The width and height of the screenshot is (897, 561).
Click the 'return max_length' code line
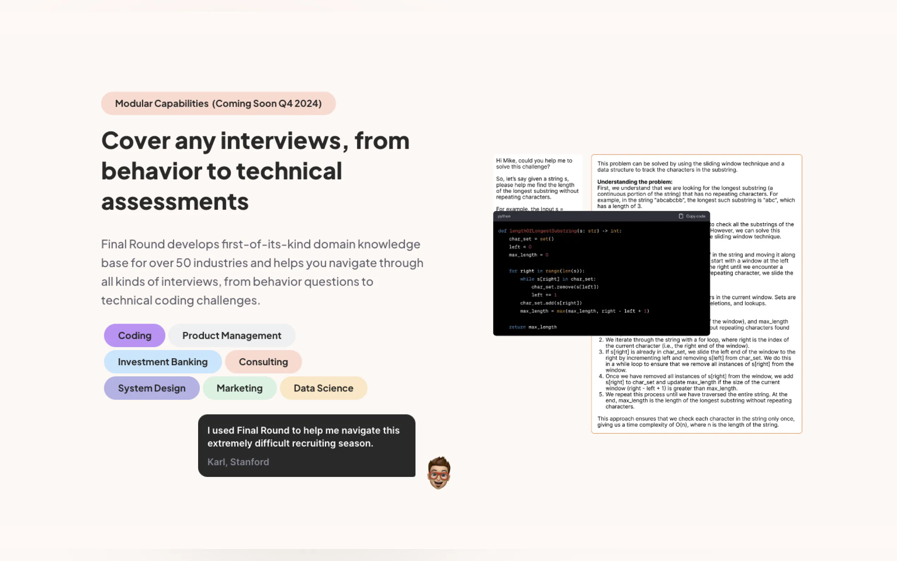click(533, 327)
